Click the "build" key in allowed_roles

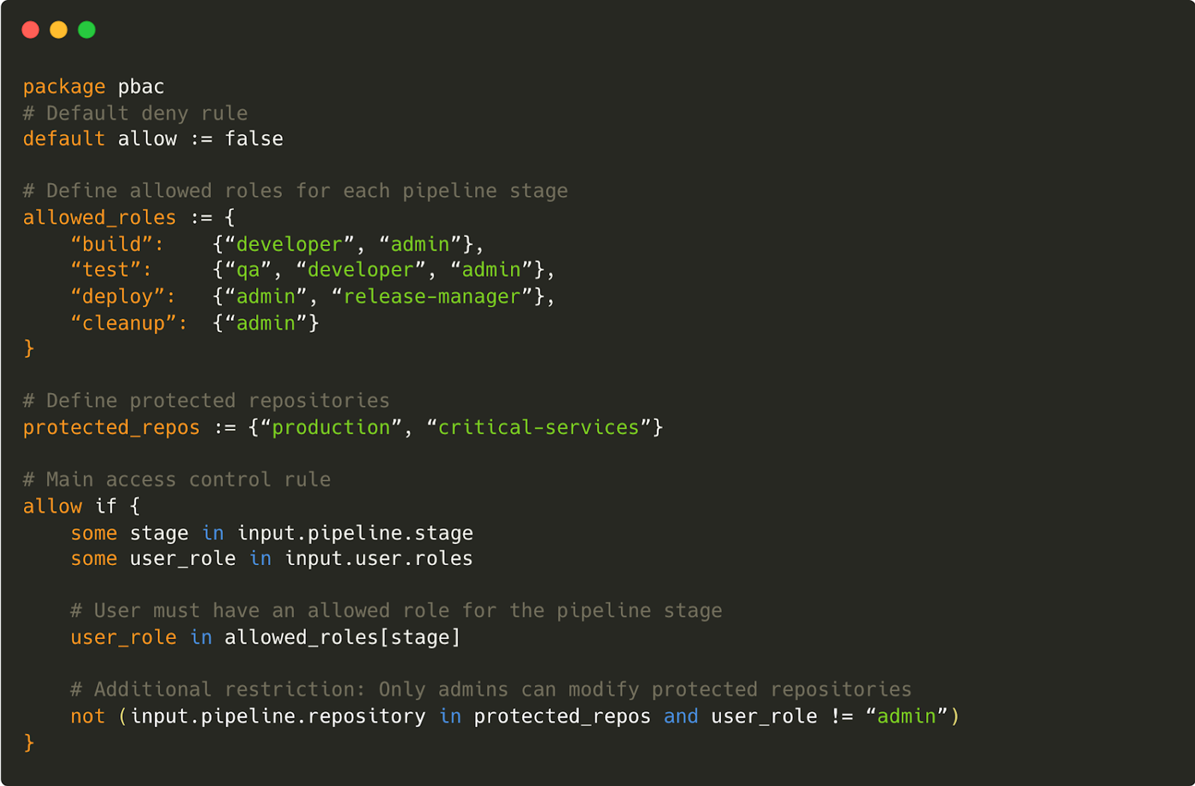click(111, 244)
